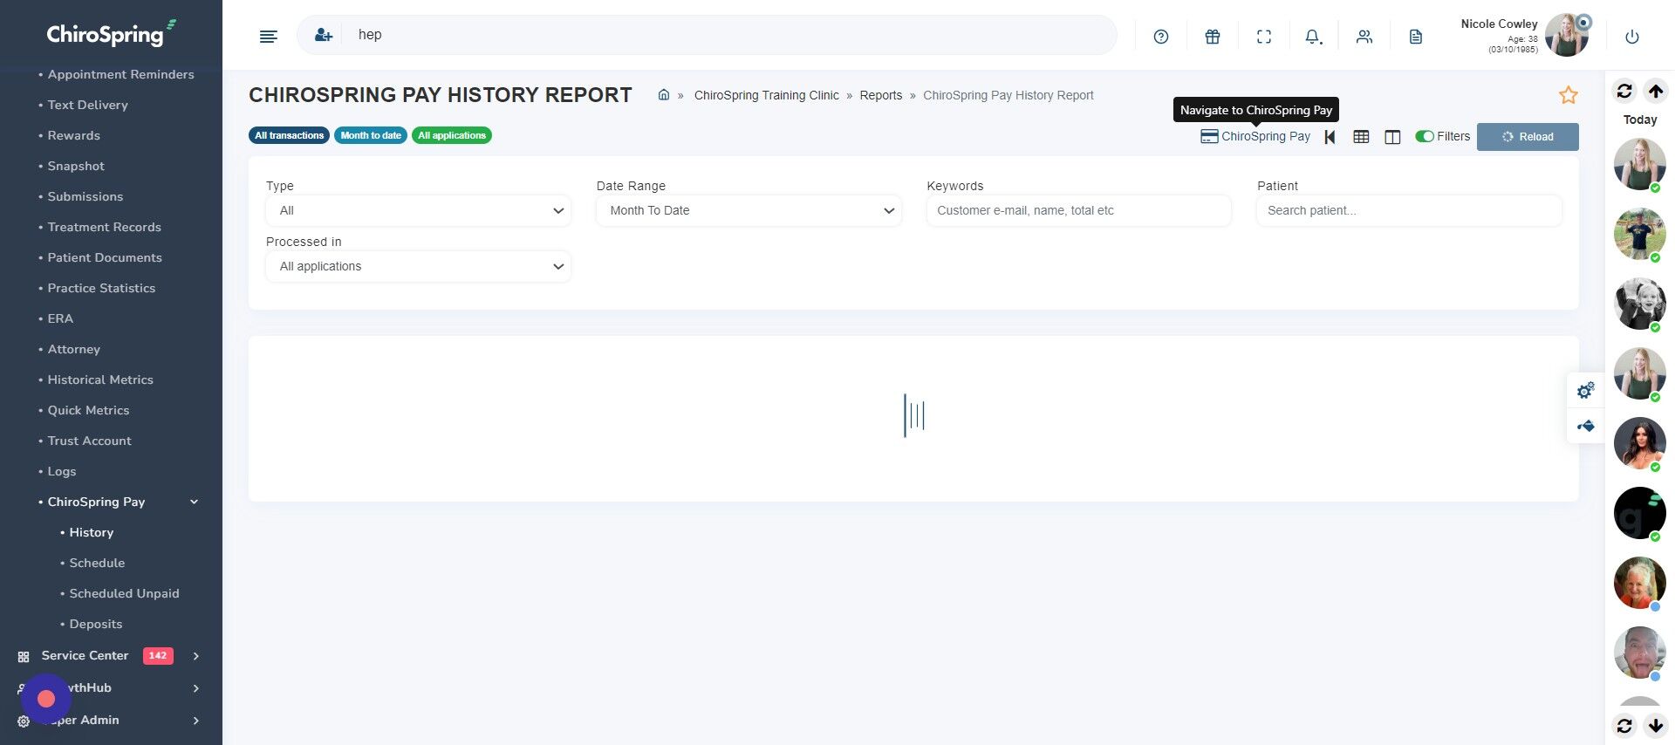Click the power logout icon
This screenshot has width=1675, height=745.
[x=1632, y=37]
